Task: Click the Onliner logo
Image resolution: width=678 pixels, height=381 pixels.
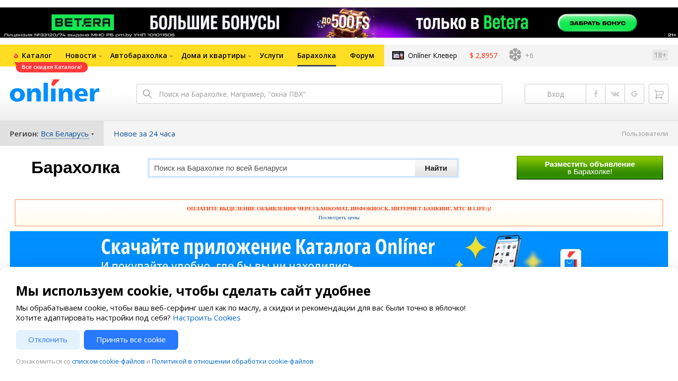Action: click(x=55, y=91)
